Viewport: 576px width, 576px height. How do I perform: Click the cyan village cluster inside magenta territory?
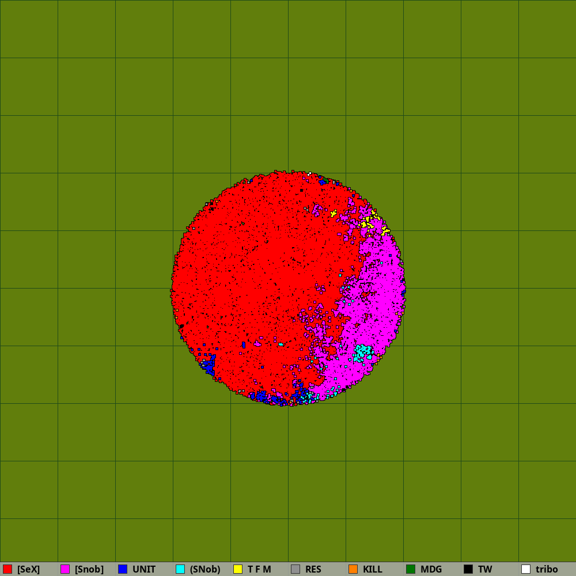tap(363, 353)
